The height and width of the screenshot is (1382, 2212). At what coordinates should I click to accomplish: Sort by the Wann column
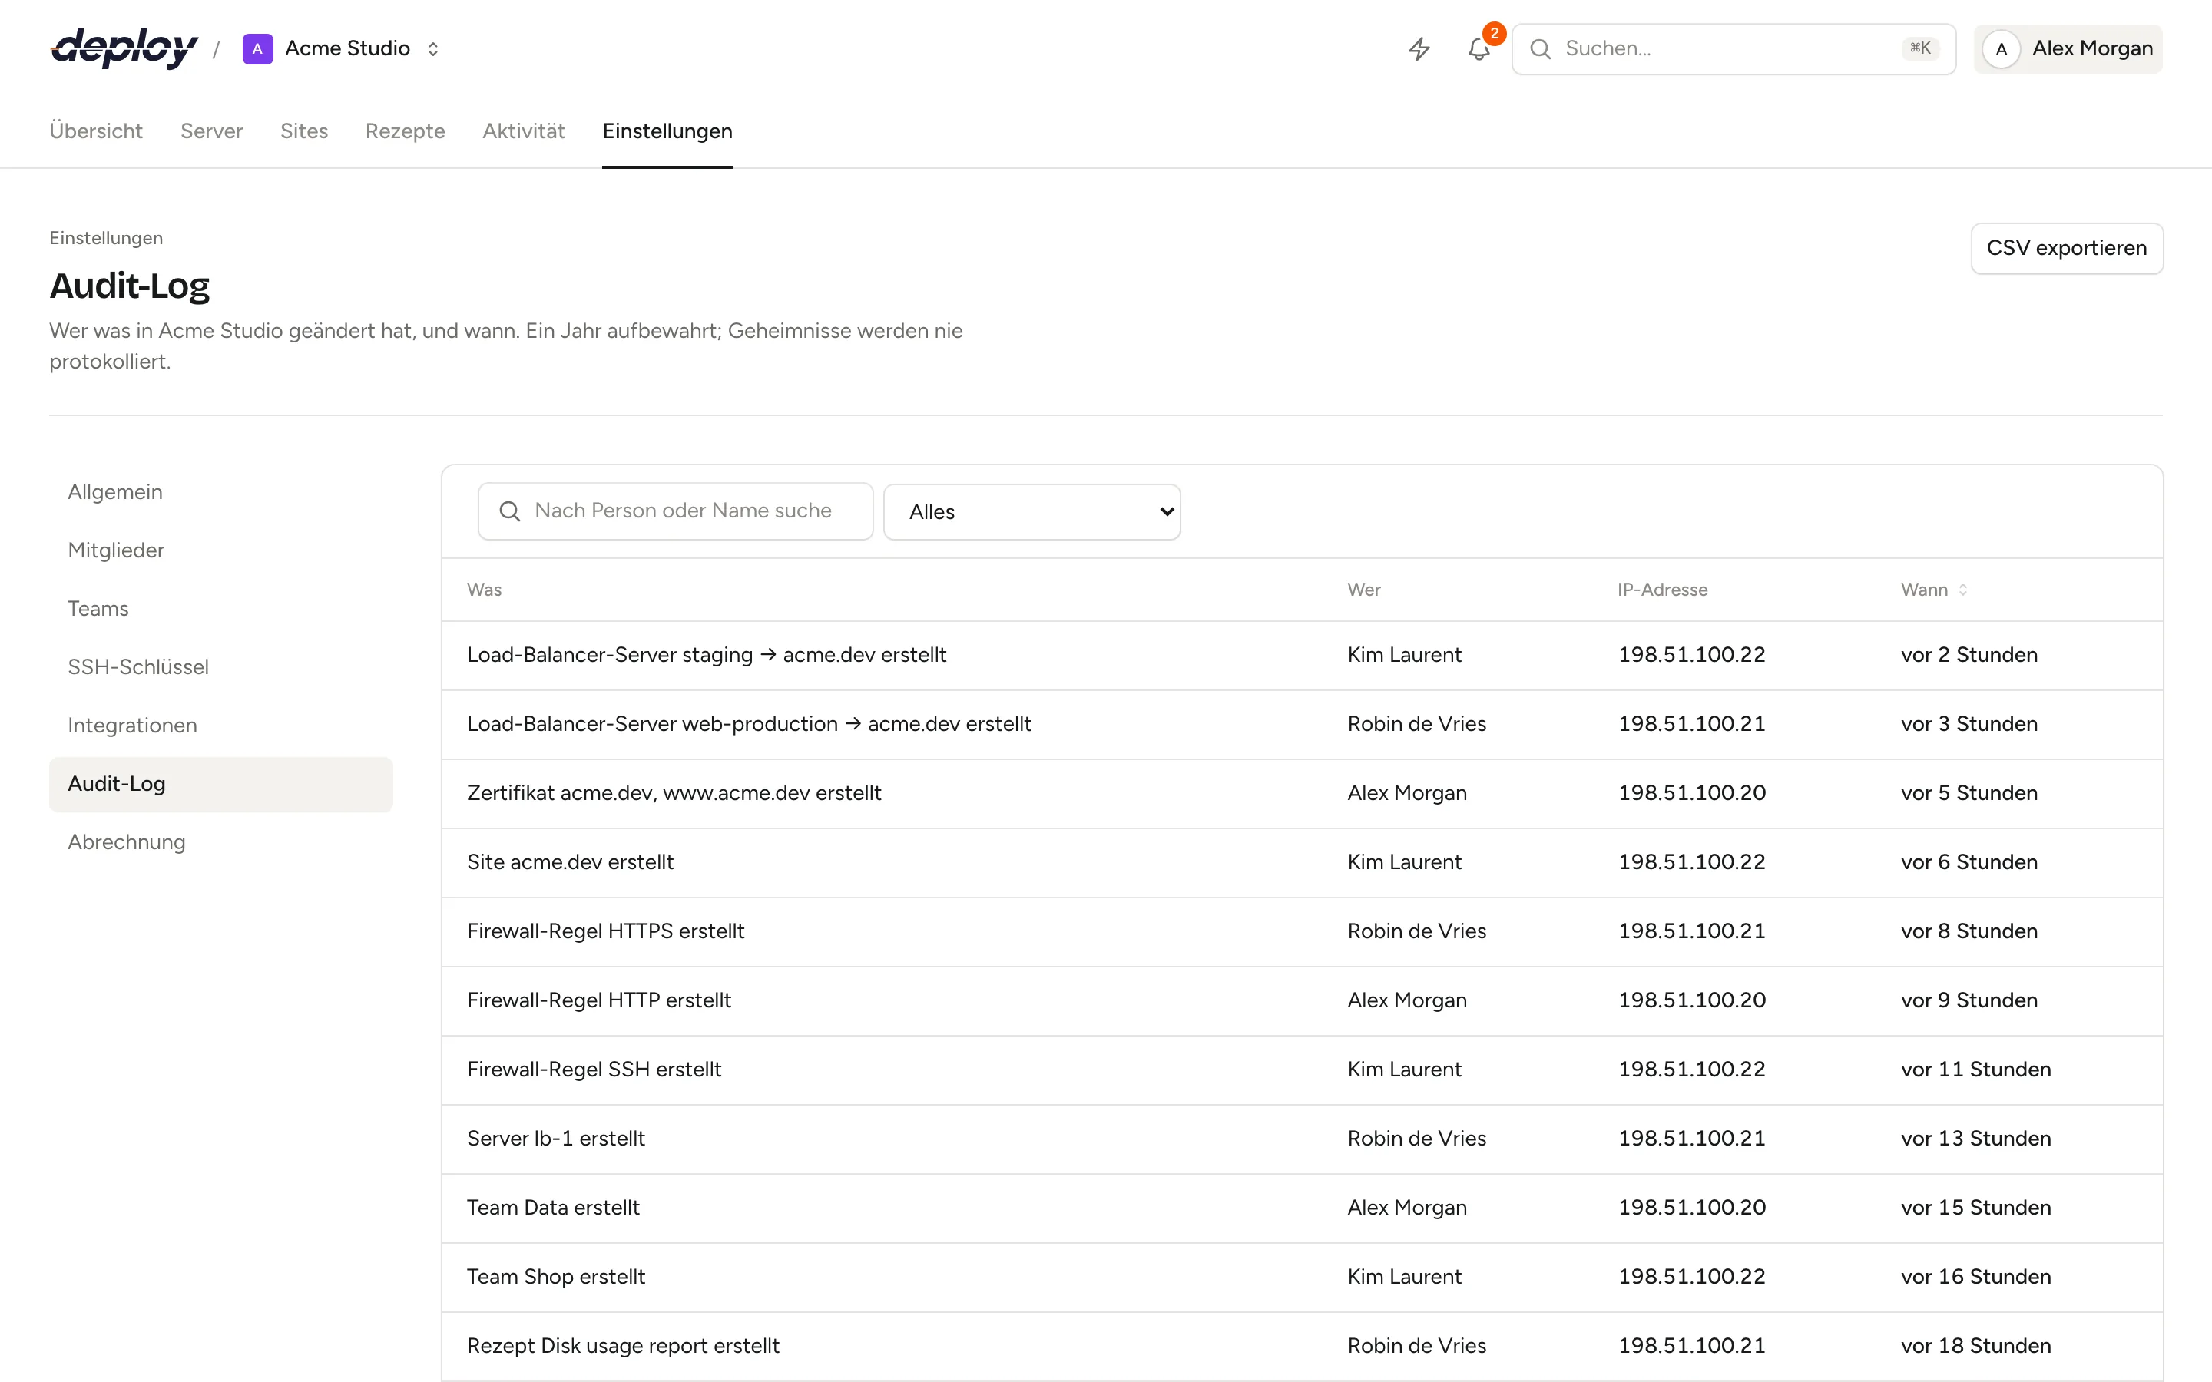tap(1934, 590)
